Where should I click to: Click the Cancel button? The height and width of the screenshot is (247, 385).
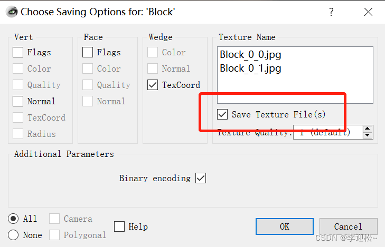pyautogui.click(x=348, y=226)
